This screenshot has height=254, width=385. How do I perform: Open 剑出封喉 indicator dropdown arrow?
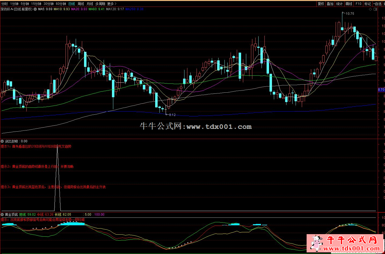coord(2,141)
